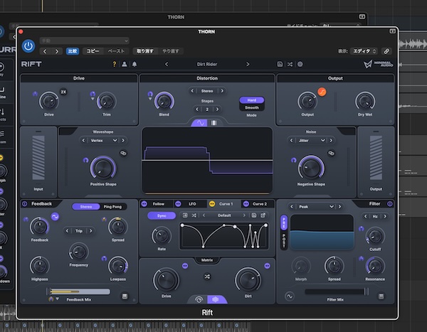Screen dimensions: 427x332
Task: Open the notifications bell icon
Action: tap(135, 64)
